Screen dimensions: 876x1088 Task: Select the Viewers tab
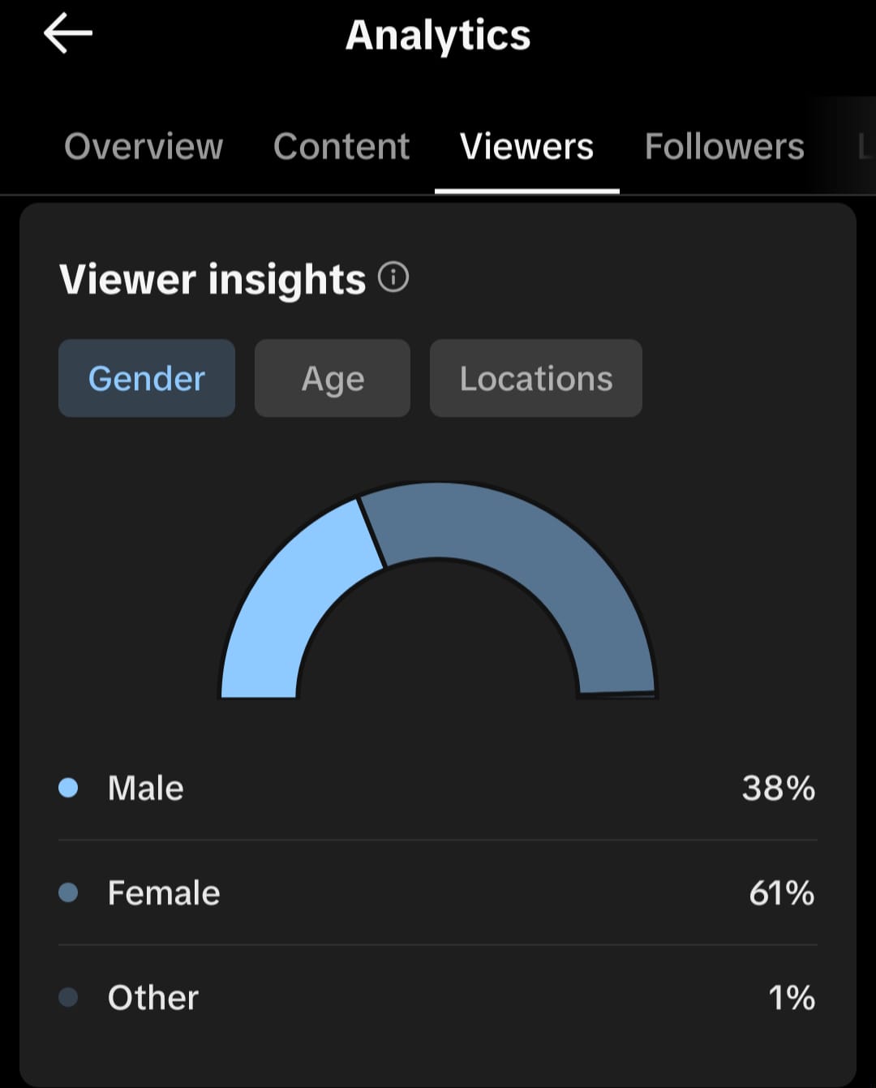click(527, 147)
